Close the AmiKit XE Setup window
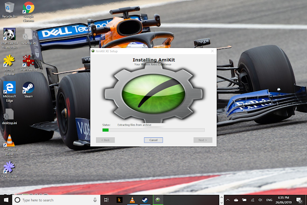Viewport: 307px width, 205px height. click(x=213, y=51)
